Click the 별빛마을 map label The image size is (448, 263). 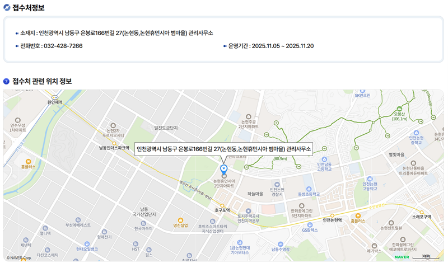tap(396, 154)
